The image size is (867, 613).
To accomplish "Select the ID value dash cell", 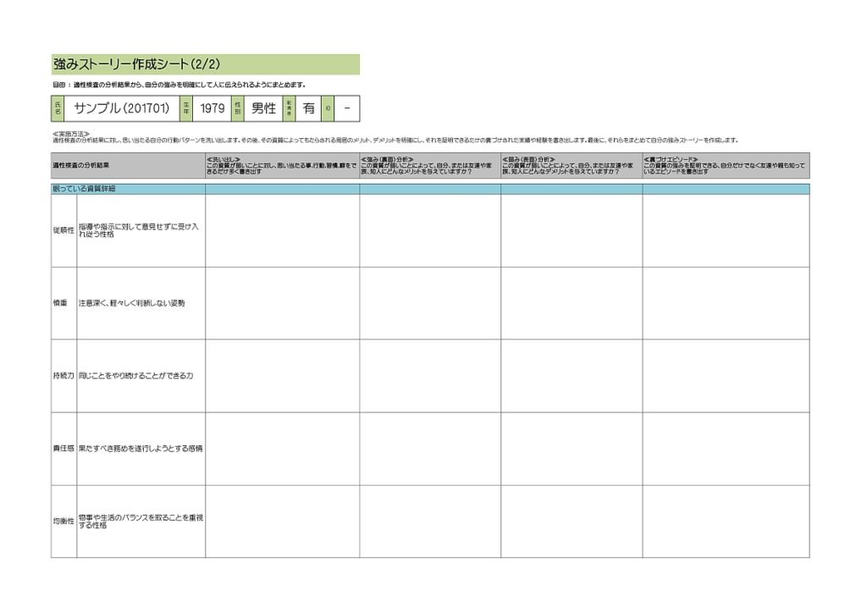I will pos(347,108).
